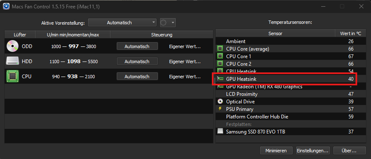Viewport: 371px width, 159px height.
Task: Choose Eigener Wert for HDD fan
Action: [185, 62]
